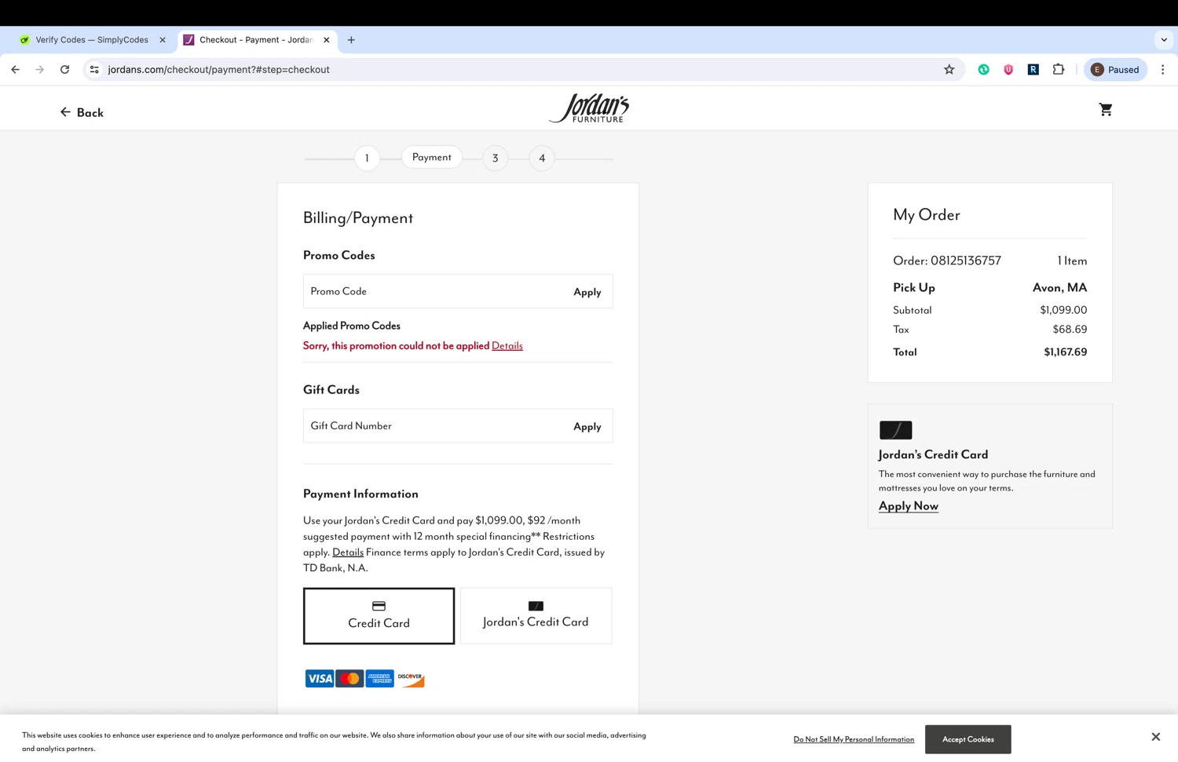Open a new browser tab

(351, 40)
